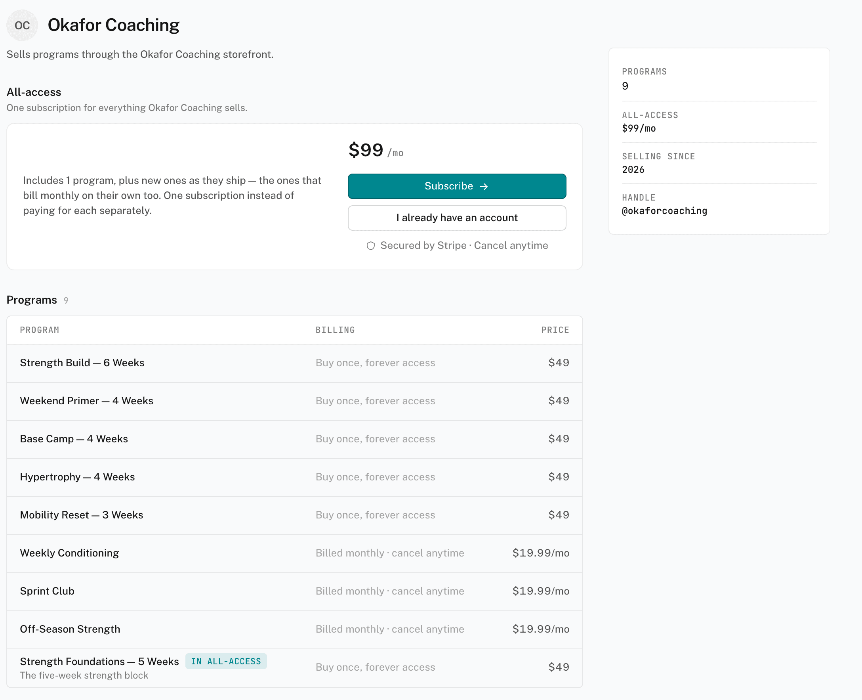Click the Subscribe button

coord(457,186)
